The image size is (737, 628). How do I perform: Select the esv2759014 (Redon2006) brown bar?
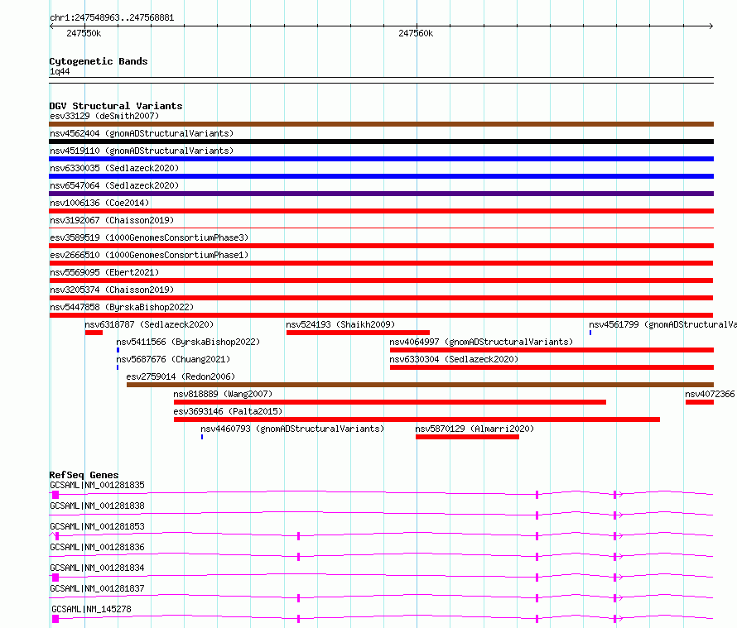pos(420,385)
